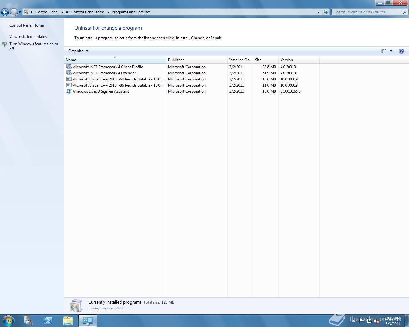The width and height of the screenshot is (409, 327).
Task: Sort by the Publisher column header
Action: (197, 60)
